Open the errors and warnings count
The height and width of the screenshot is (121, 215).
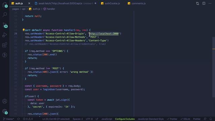(x=28, y=119)
